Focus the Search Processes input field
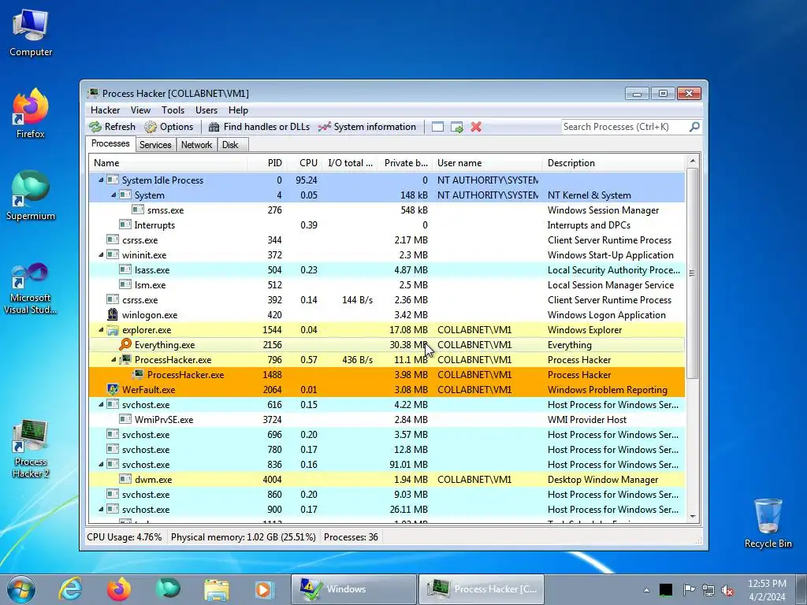The height and width of the screenshot is (605, 807). 624,127
